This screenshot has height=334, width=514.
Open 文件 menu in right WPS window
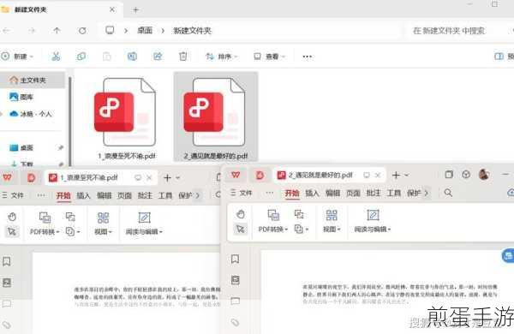click(242, 193)
